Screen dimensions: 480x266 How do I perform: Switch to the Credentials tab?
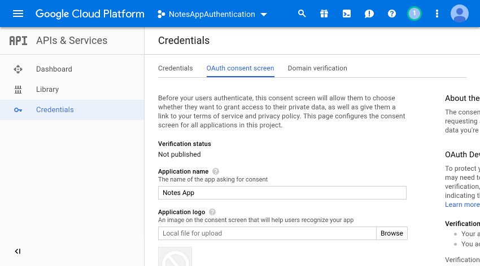coord(175,68)
